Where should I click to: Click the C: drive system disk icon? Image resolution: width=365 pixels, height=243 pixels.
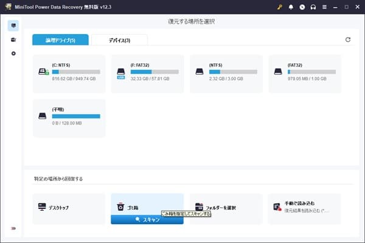coord(43,72)
